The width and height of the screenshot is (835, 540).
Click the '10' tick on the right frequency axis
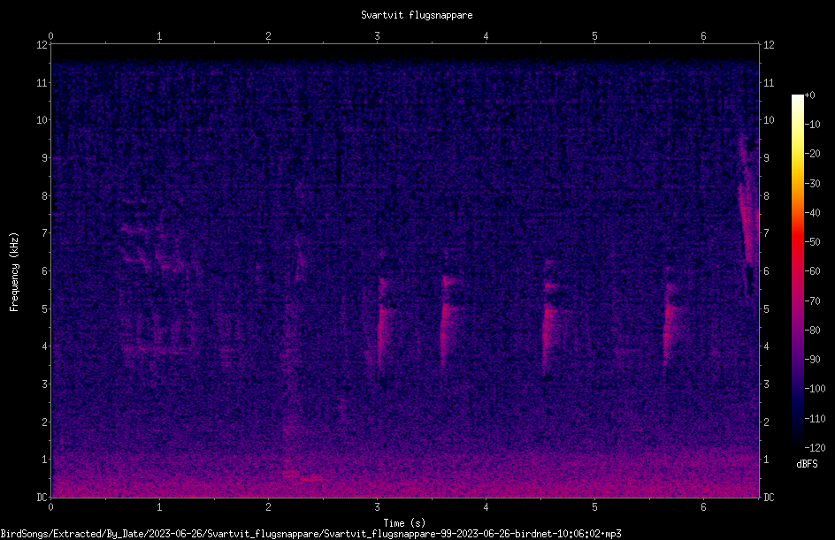tap(769, 120)
